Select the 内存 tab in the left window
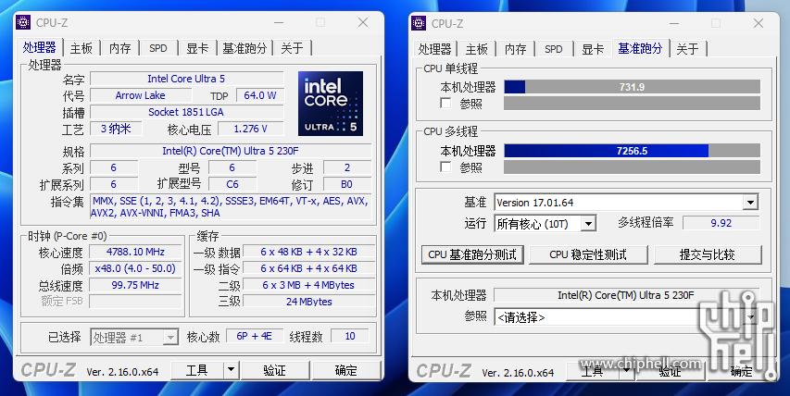 (119, 48)
